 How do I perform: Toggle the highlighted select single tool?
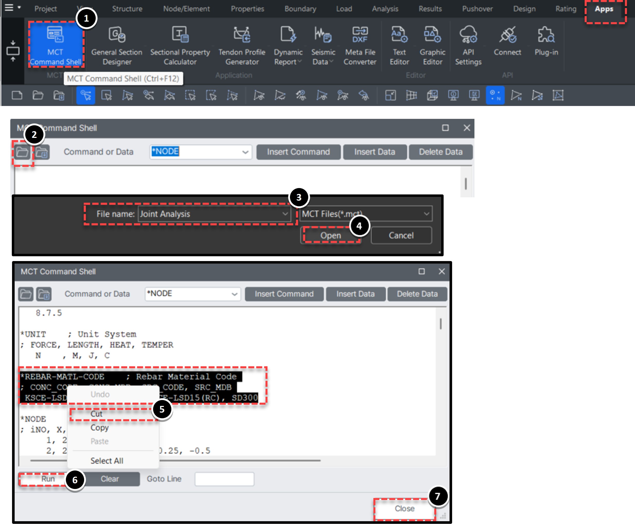[86, 96]
